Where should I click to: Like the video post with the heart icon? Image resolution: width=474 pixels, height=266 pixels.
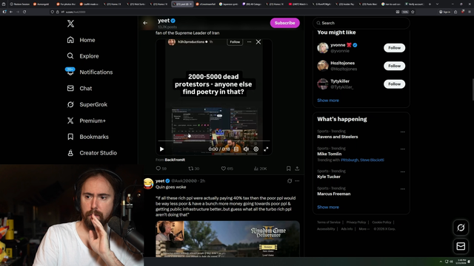click(x=224, y=168)
